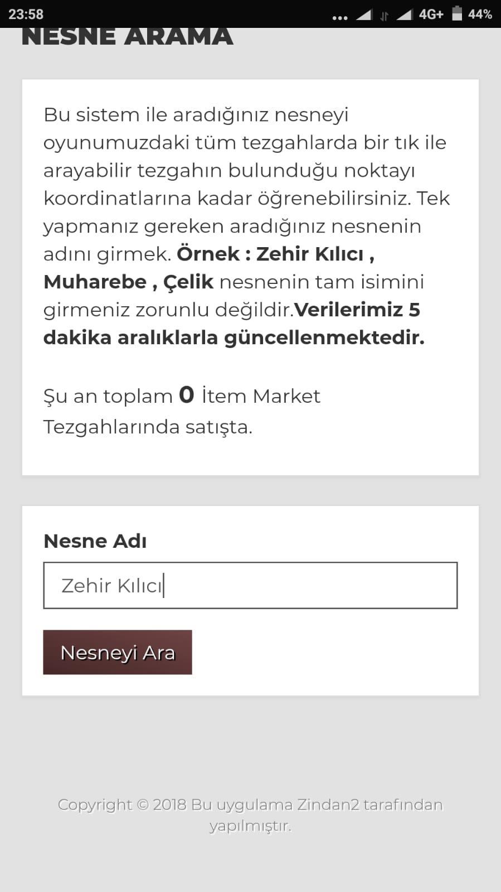This screenshot has width=501, height=892.
Task: Select the Nesne Adı field label
Action: (x=94, y=540)
